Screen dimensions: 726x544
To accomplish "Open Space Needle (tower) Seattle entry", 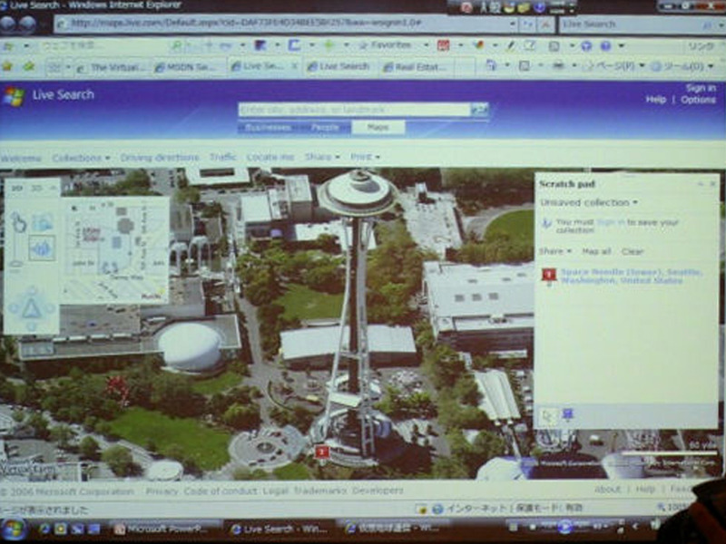I will click(x=630, y=277).
